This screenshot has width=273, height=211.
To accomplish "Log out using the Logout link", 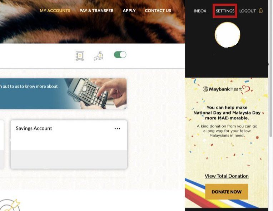I will click(x=247, y=11).
